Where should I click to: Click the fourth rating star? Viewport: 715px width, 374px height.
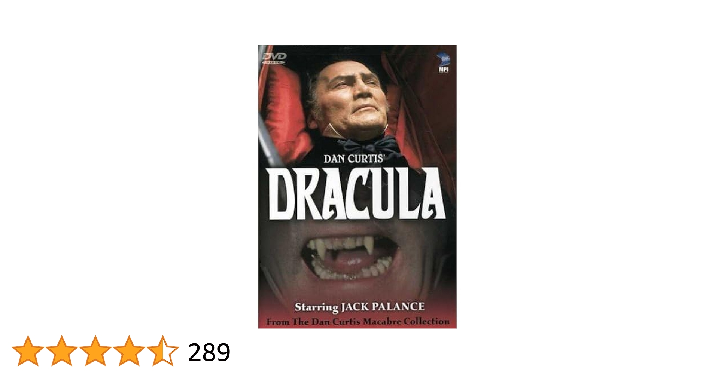pyautogui.click(x=129, y=351)
